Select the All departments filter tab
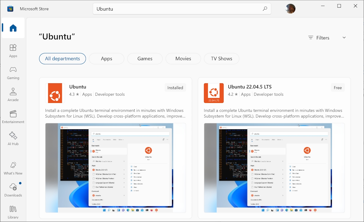 click(x=62, y=59)
